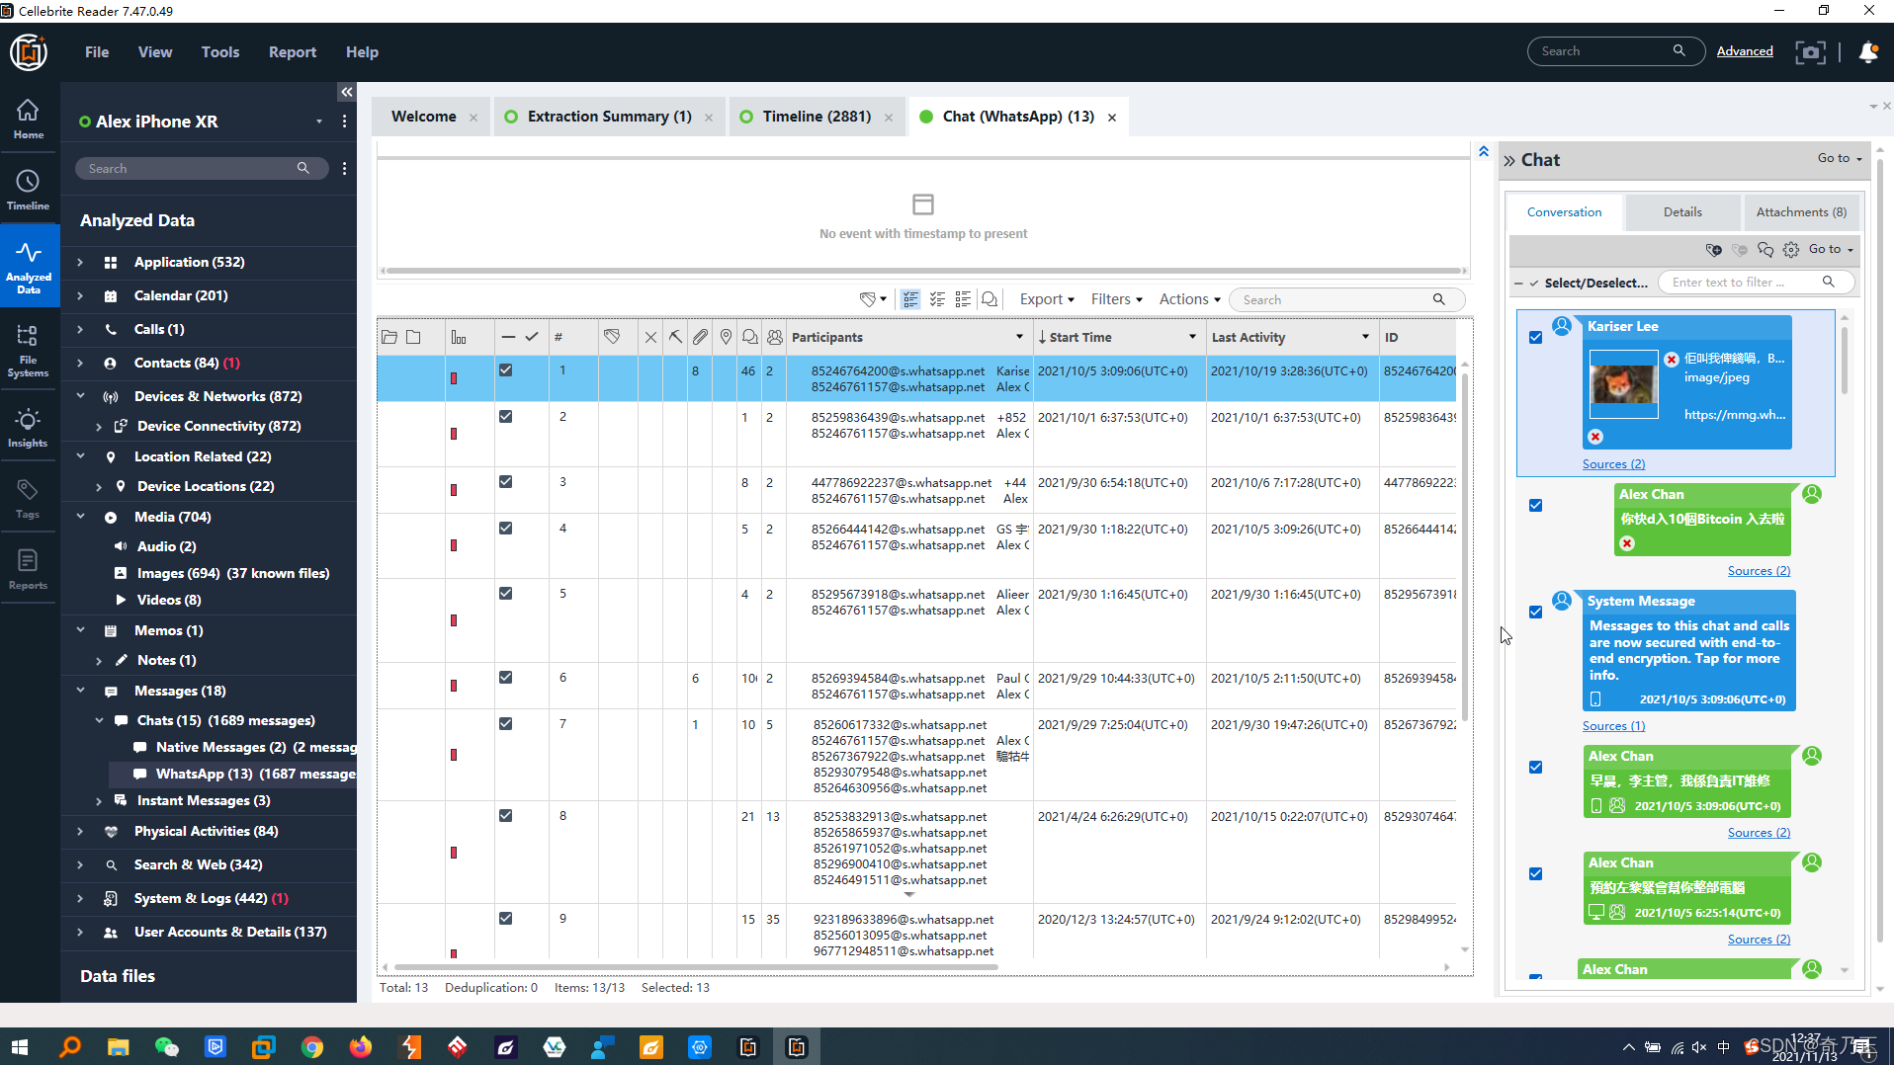Open the Tags sidebar section
The height and width of the screenshot is (1065, 1894).
pos(28,498)
